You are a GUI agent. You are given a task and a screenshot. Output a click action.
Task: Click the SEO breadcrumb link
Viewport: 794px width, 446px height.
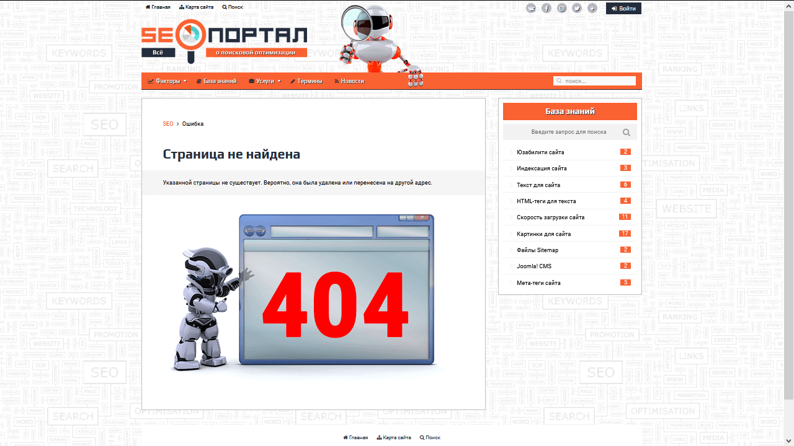pos(168,124)
